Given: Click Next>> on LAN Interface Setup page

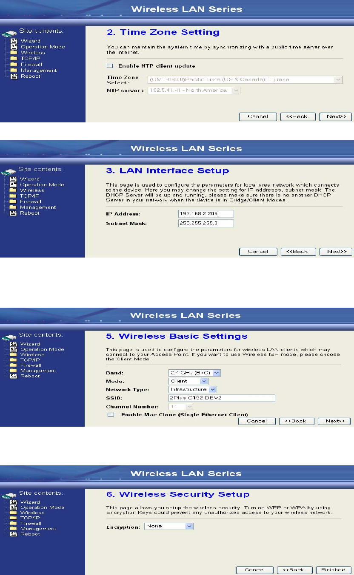Looking at the screenshot, I should tap(336, 252).
